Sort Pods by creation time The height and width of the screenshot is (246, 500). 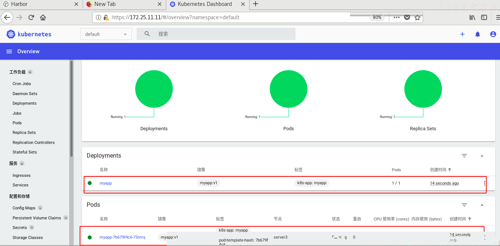(x=460, y=219)
